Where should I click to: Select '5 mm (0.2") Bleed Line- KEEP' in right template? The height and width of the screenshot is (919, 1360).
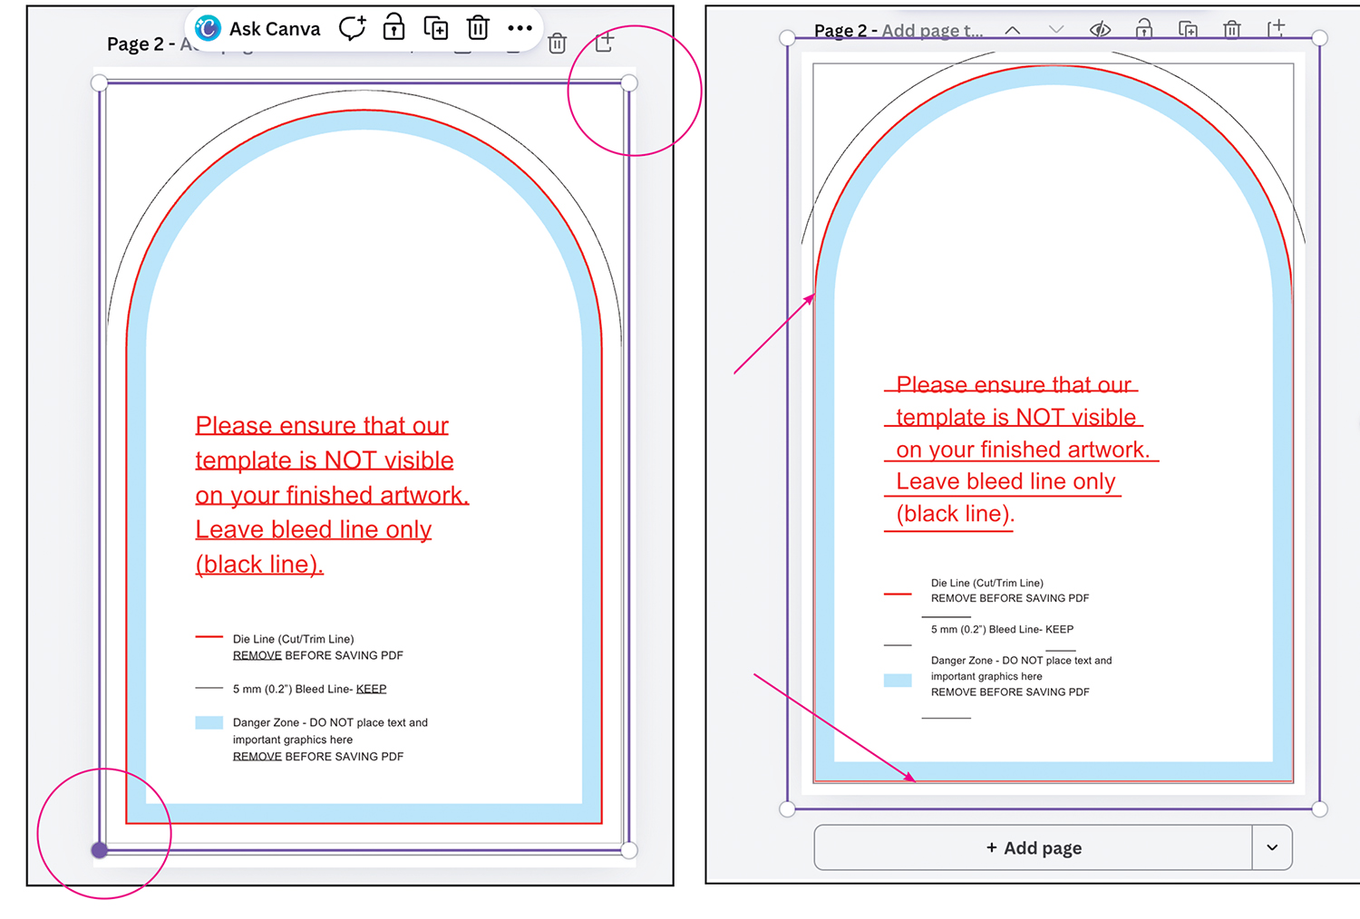[1002, 629]
